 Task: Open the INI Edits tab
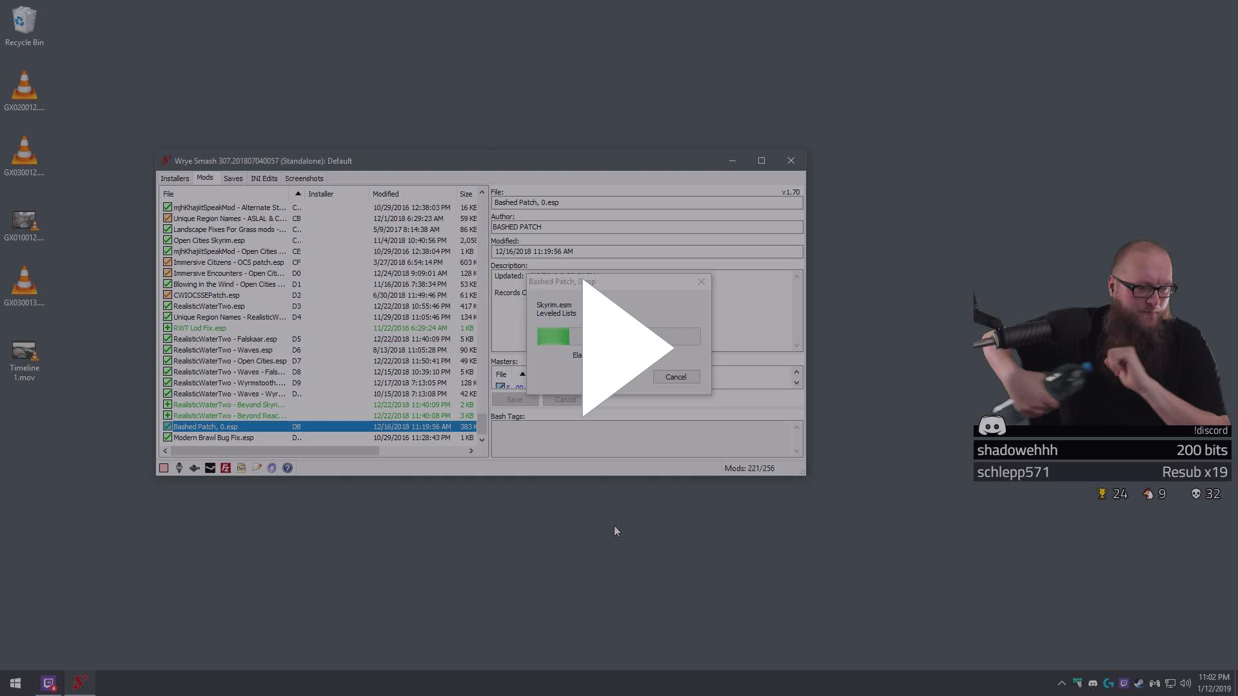click(x=264, y=179)
